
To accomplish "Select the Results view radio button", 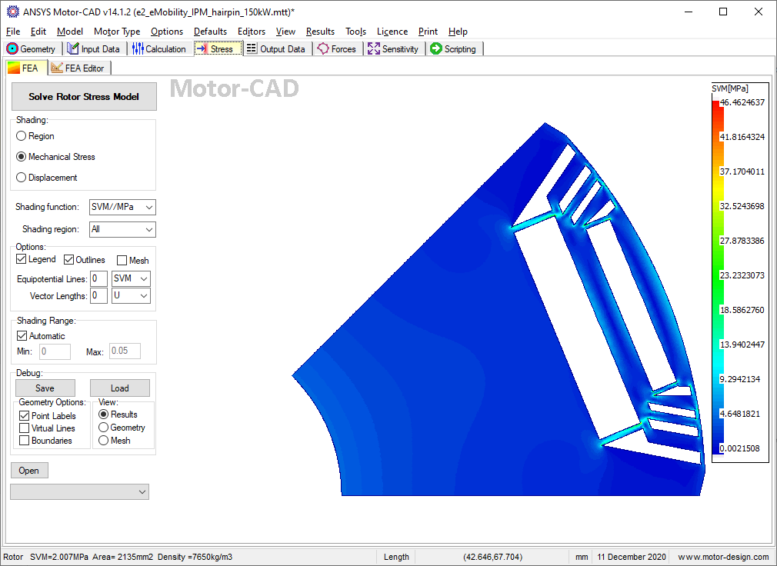I will coord(103,414).
